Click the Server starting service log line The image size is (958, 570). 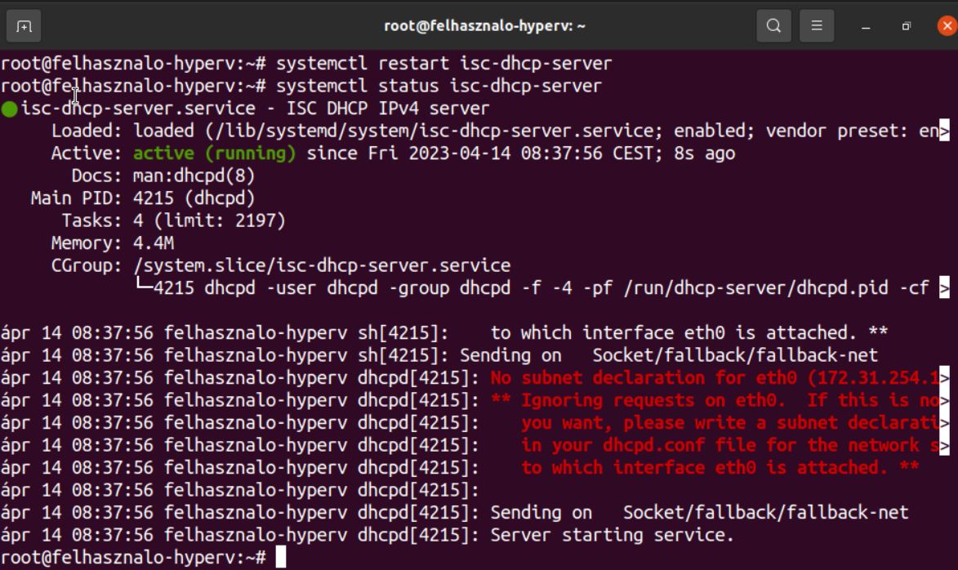(x=612, y=536)
